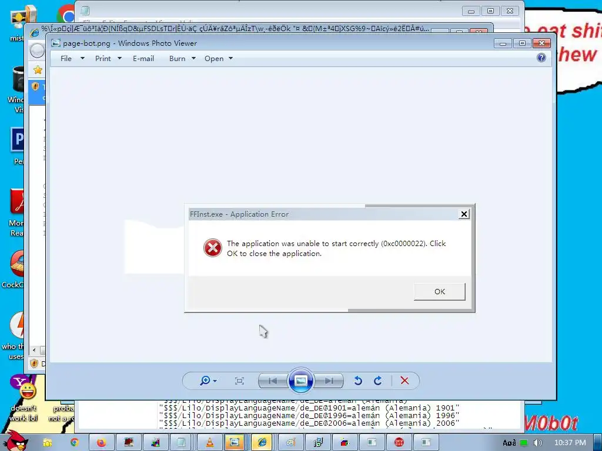
Task: Switch to Internet Explorer taskbar button
Action: click(262, 443)
